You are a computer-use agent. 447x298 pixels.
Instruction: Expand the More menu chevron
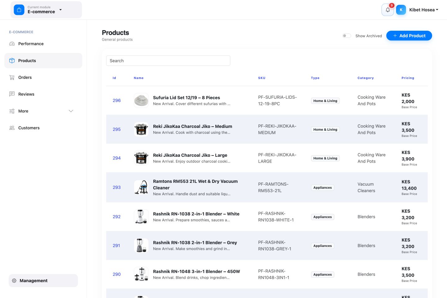coord(71,111)
